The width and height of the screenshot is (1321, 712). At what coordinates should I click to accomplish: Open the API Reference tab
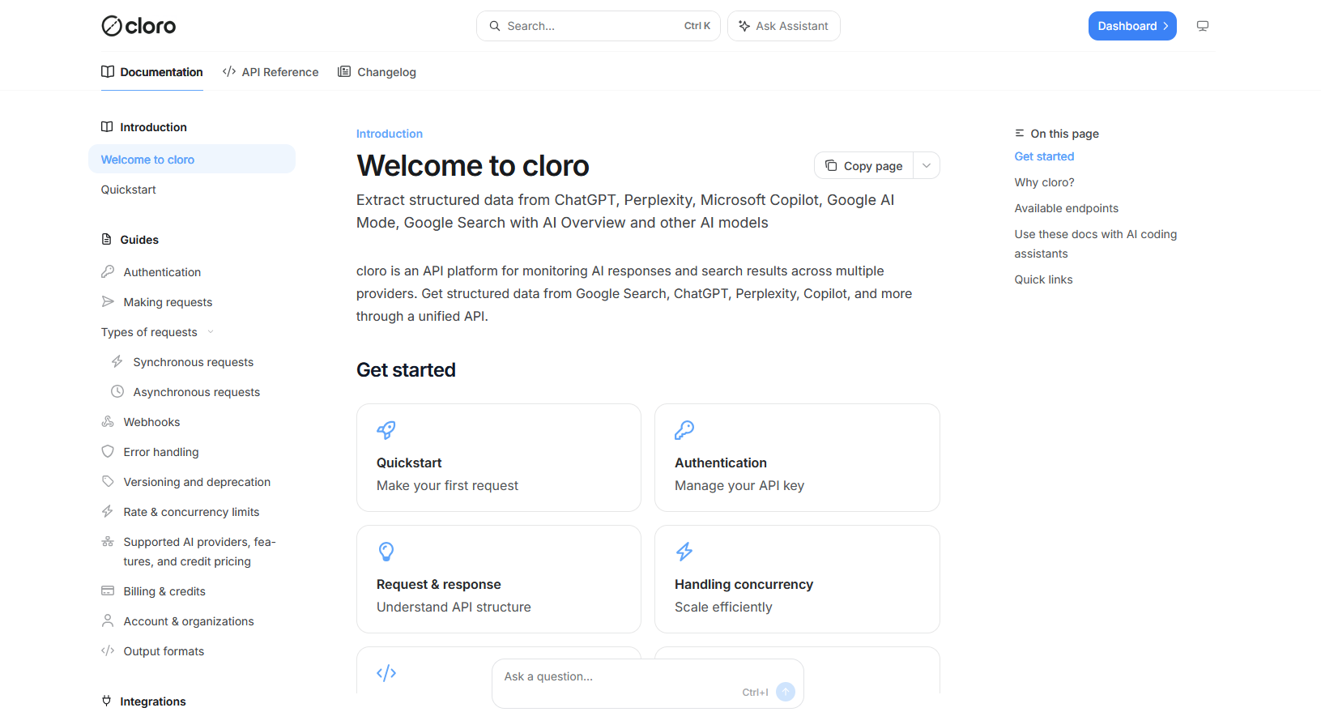click(271, 72)
